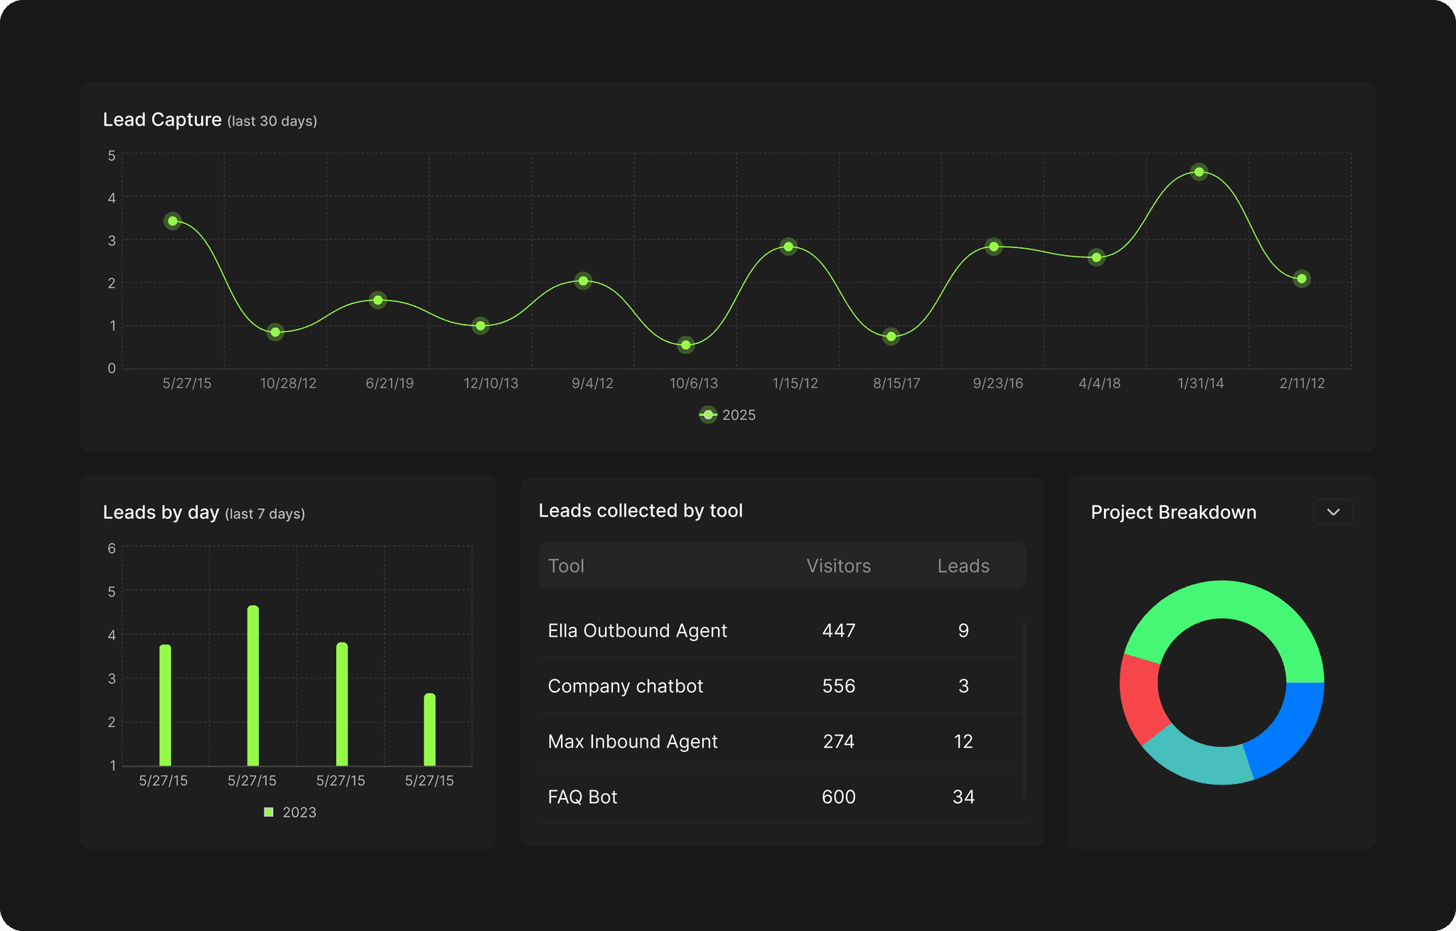1456x931 pixels.
Task: Click the leads value 34 for FAQ Bot
Action: point(963,797)
